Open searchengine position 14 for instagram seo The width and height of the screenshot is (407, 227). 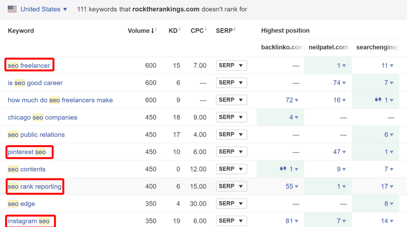[387, 221]
